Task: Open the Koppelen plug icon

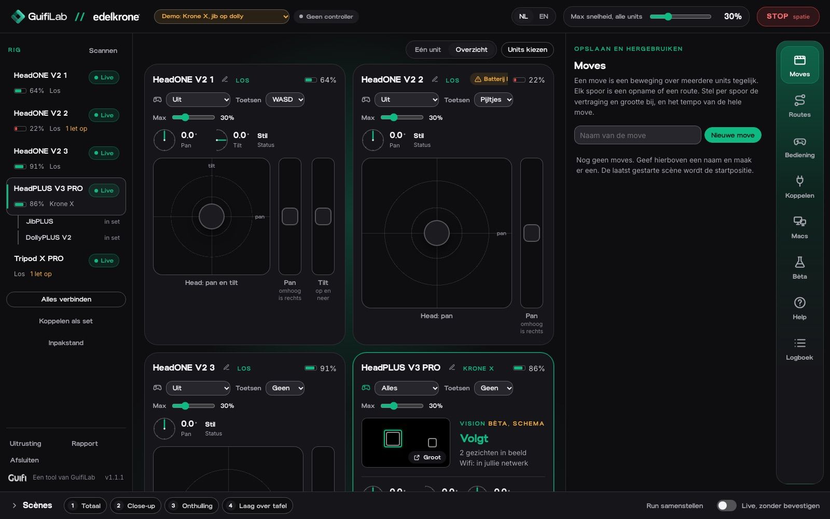Action: 799,186
